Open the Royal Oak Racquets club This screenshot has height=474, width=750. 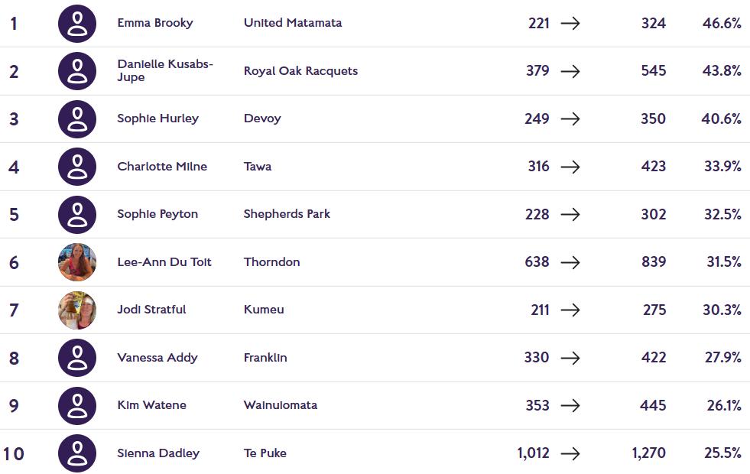pyautogui.click(x=300, y=71)
